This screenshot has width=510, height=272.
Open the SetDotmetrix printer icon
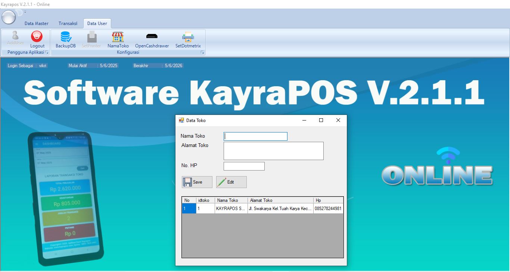[x=188, y=37]
